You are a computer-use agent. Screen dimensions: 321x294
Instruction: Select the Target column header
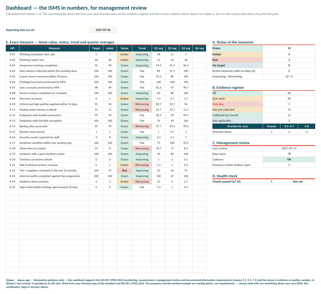click(96, 48)
